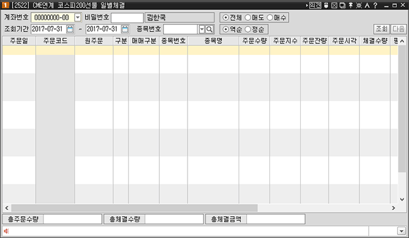Click the pin icon in the title bar
The width and height of the screenshot is (409, 238).
[x=350, y=5]
